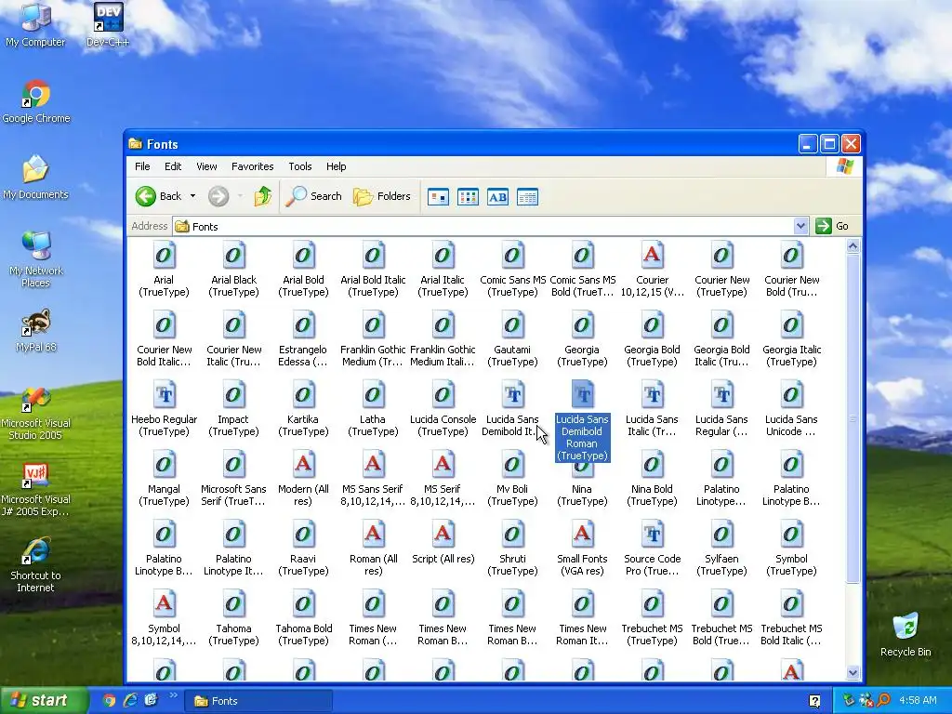
Task: Select Nina Bold (TrueType) label
Action: coord(652,495)
